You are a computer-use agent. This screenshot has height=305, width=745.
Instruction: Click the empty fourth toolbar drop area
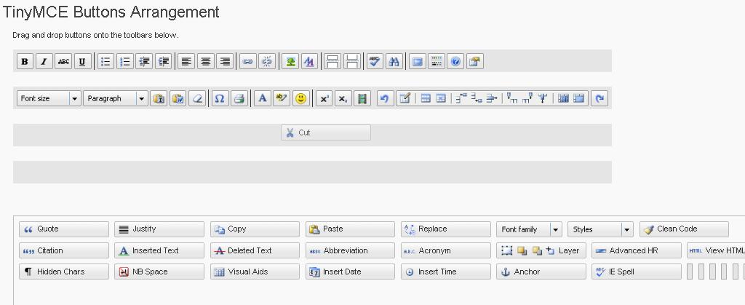click(312, 172)
